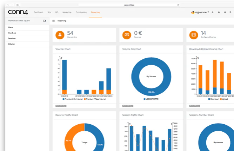Click the Users online orange icon
Viewport: 234px width, 151px height.
(x=60, y=35)
